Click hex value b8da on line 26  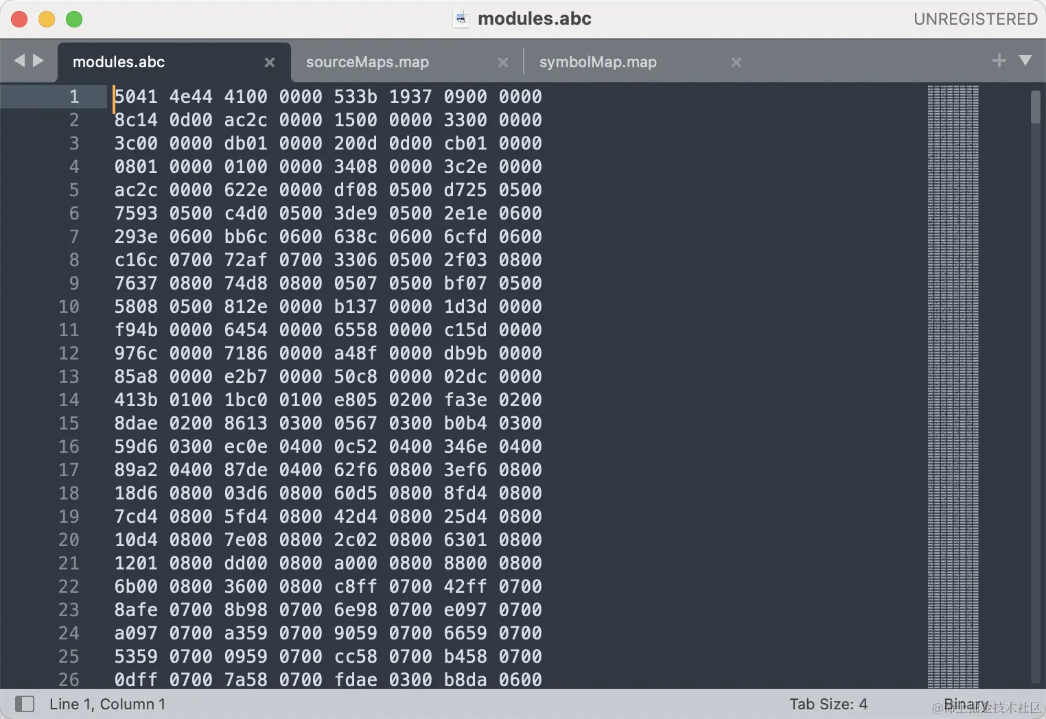[465, 680]
